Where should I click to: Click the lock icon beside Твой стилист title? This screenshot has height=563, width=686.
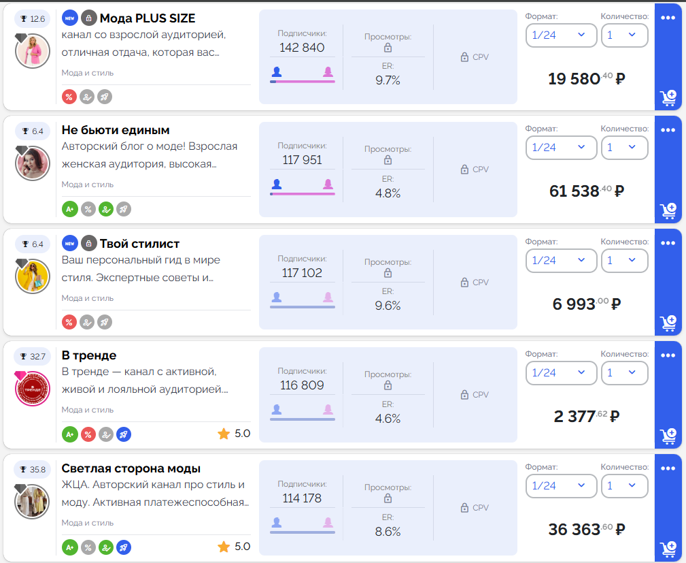point(89,243)
